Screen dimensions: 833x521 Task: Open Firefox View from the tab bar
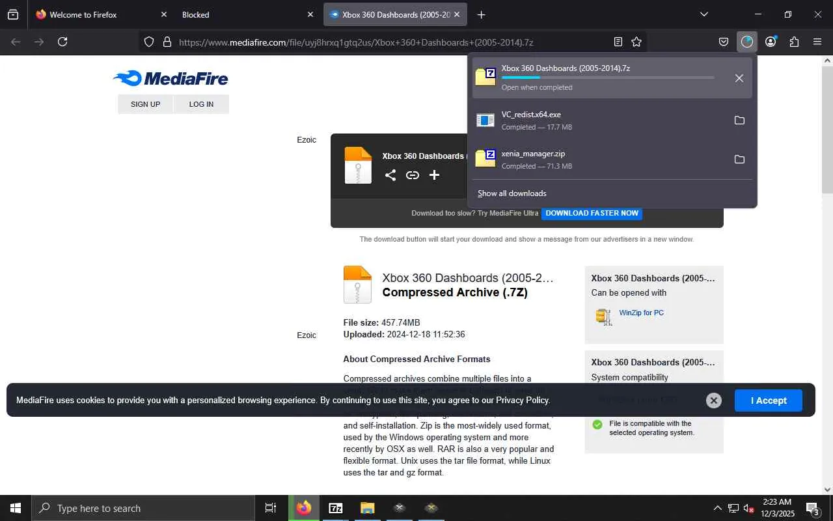(13, 14)
